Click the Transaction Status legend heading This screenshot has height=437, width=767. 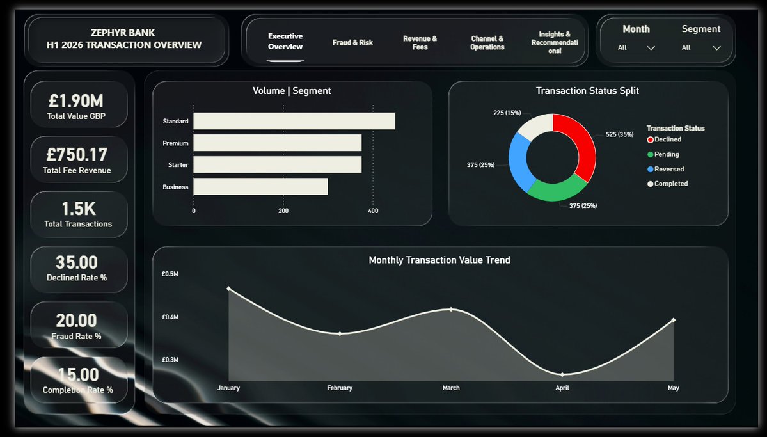pyautogui.click(x=676, y=128)
